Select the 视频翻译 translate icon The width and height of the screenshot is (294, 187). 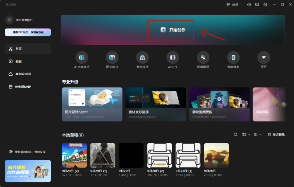coord(203,58)
